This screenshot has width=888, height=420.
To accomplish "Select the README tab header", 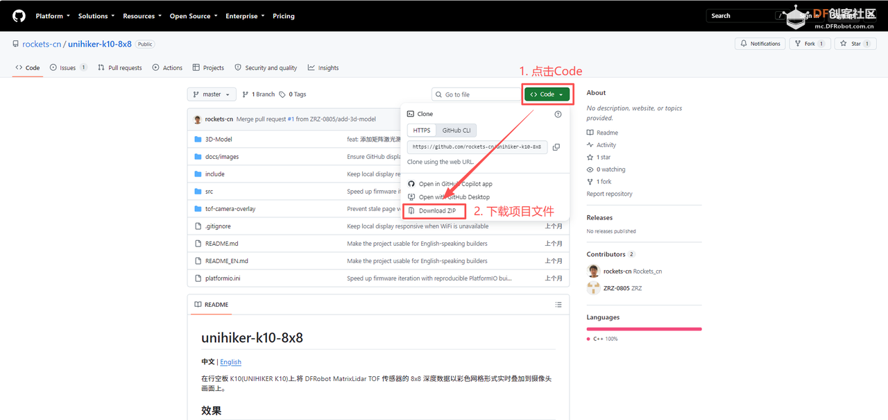I will pos(212,305).
